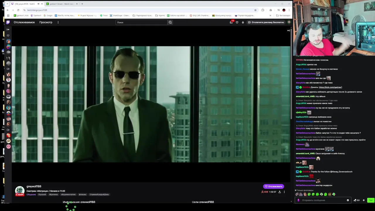Open the user avatar menu in Twitch header

(289, 22)
